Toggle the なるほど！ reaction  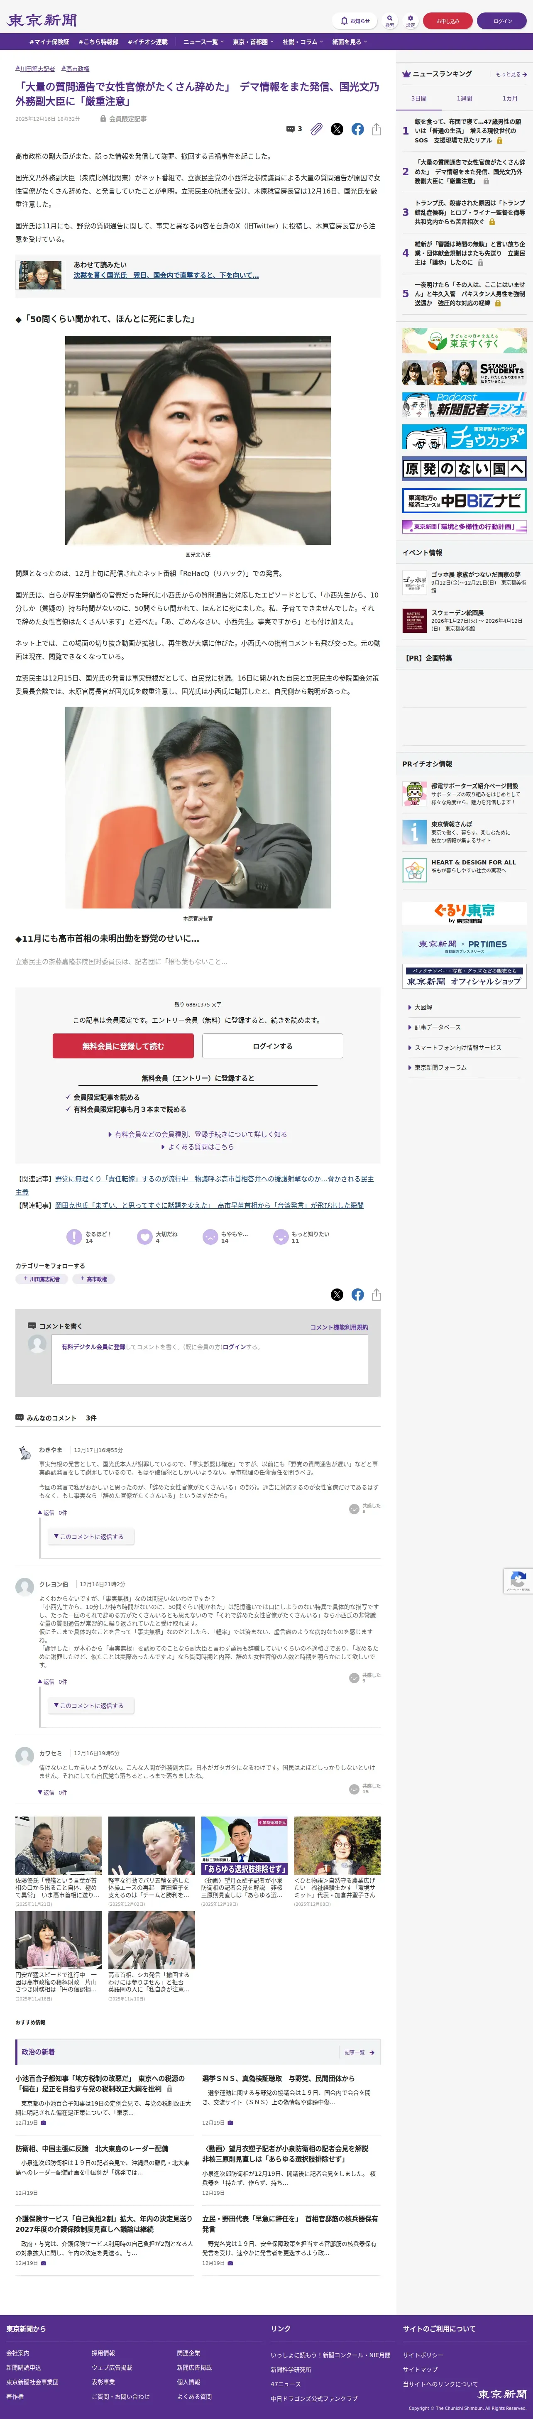point(74,1237)
